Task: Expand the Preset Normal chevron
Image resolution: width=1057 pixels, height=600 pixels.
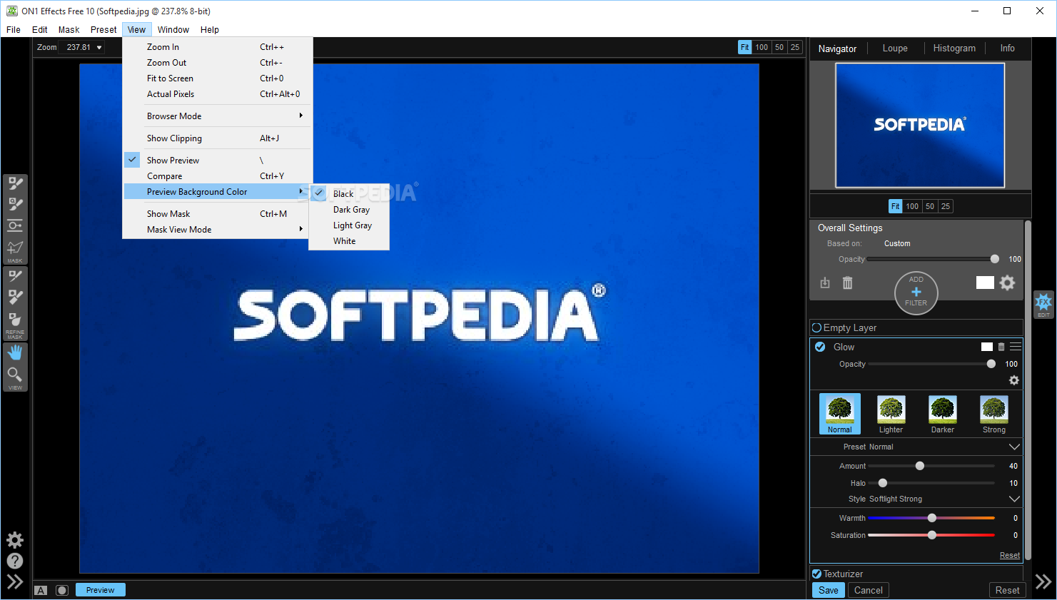Action: 1014,447
